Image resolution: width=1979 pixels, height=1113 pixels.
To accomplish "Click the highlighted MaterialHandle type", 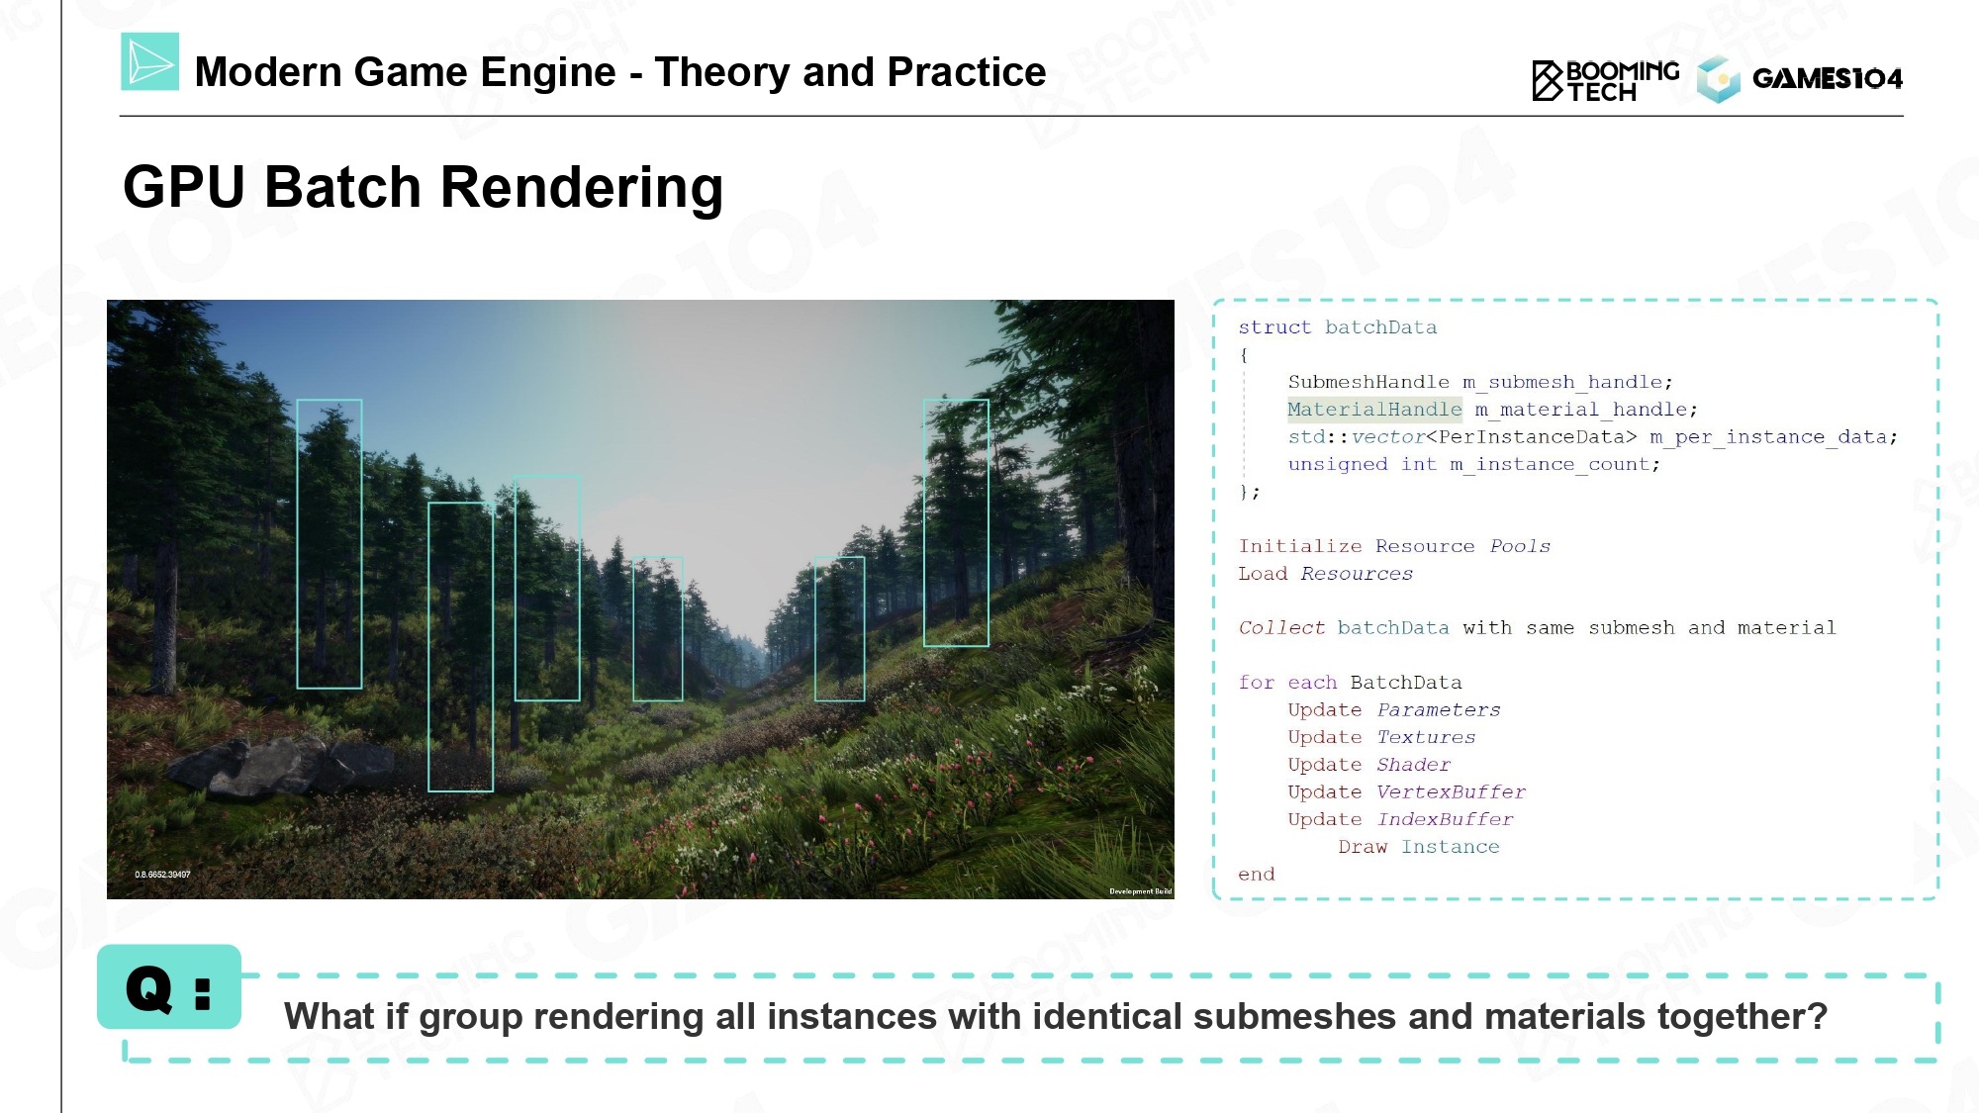I will point(1373,410).
